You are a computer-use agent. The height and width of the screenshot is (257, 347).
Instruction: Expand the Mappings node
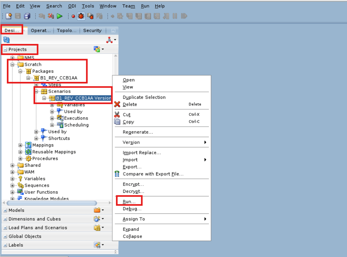point(20,145)
